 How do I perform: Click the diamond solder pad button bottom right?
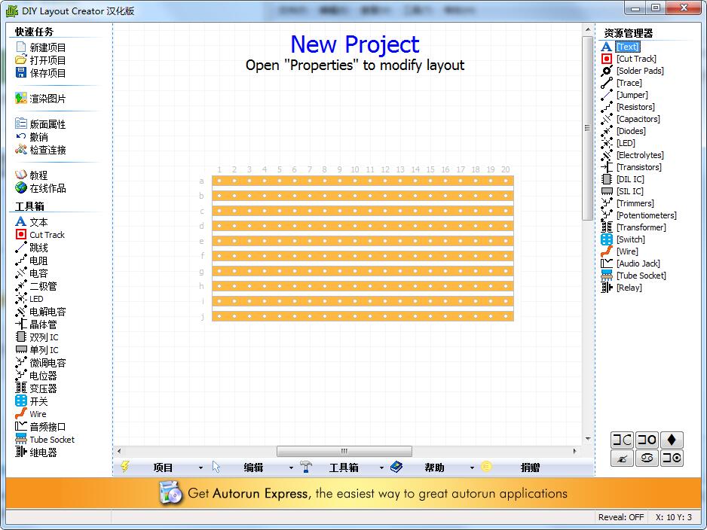[671, 439]
